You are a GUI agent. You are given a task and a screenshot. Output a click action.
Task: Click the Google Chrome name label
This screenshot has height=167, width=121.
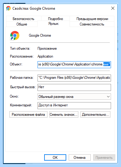[x=40, y=35]
